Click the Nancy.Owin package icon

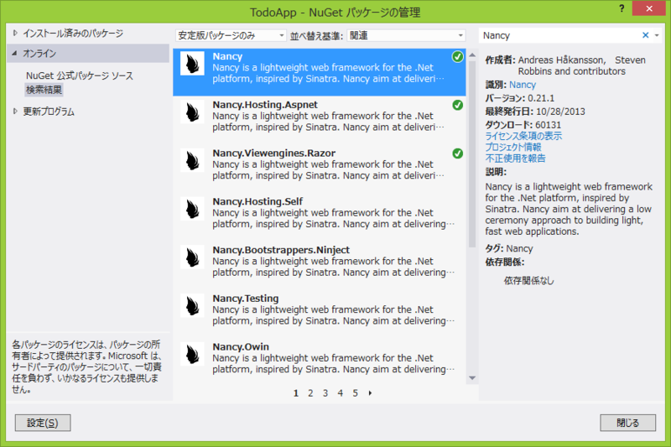click(192, 354)
